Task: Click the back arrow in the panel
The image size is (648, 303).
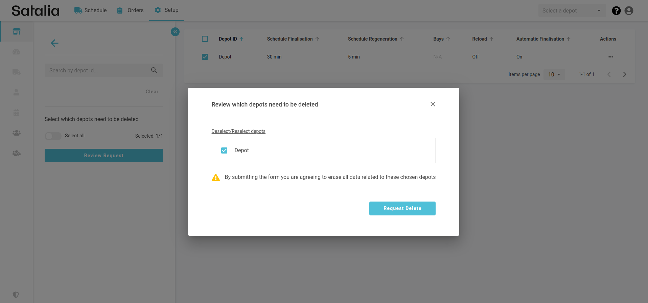Action: click(54, 43)
